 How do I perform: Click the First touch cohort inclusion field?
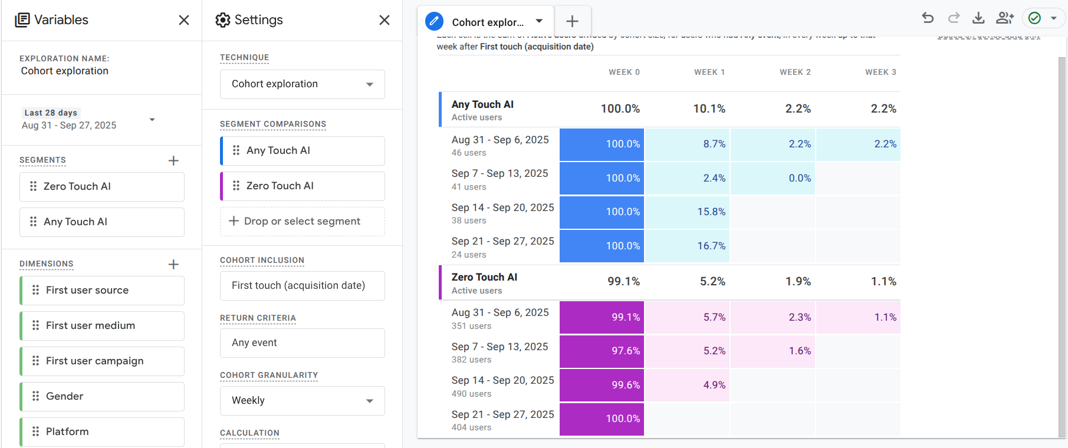[x=302, y=286]
